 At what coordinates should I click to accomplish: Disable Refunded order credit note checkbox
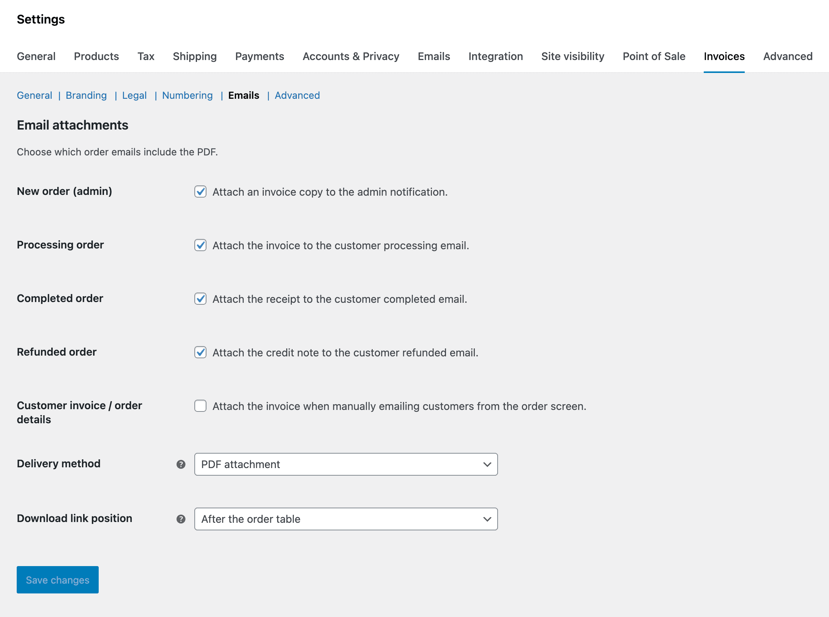[200, 352]
